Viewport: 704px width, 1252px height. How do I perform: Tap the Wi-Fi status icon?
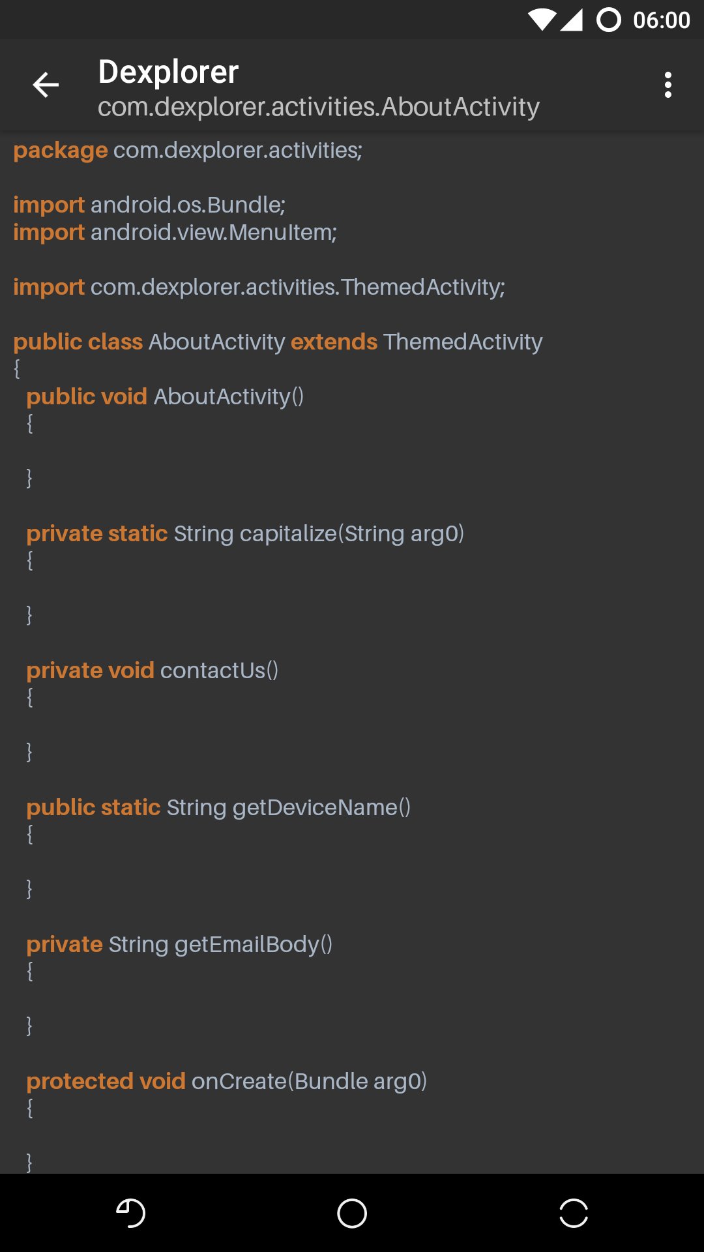542,20
